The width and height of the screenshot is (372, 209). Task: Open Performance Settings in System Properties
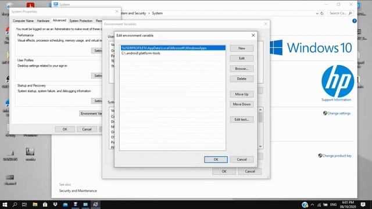pos(97,51)
